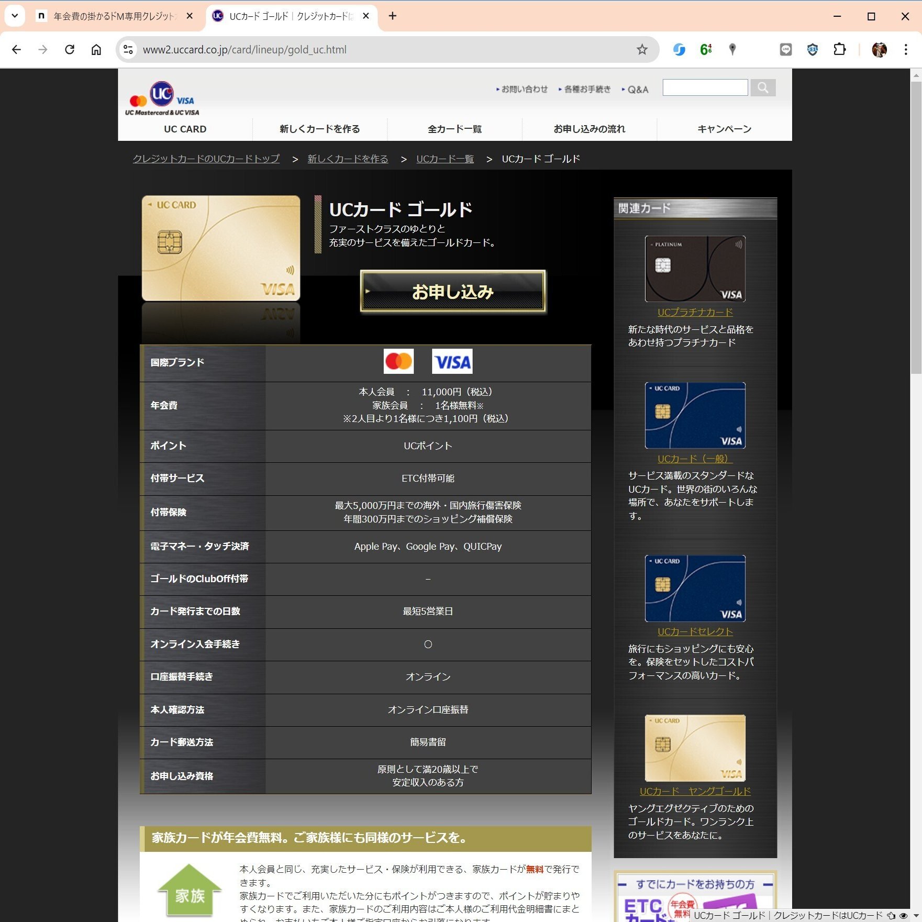Open the 新しくカードを作る nav menu
This screenshot has height=922, width=922.
coord(320,129)
